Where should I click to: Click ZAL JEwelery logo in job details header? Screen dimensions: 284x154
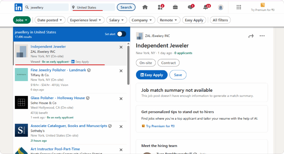[x=140, y=36]
